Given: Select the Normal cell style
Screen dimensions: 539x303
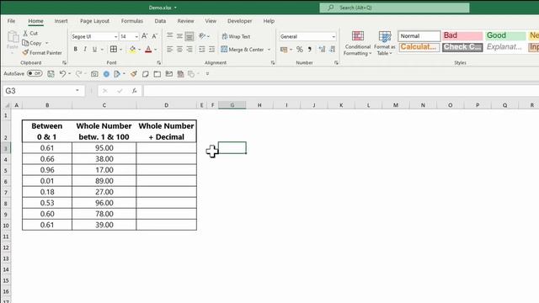Looking at the screenshot, I should [419, 35].
